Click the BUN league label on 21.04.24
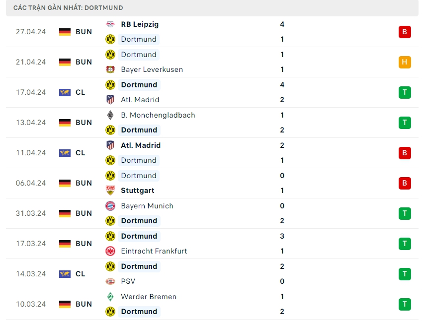Screen dimensions: 425x321 pos(84,62)
